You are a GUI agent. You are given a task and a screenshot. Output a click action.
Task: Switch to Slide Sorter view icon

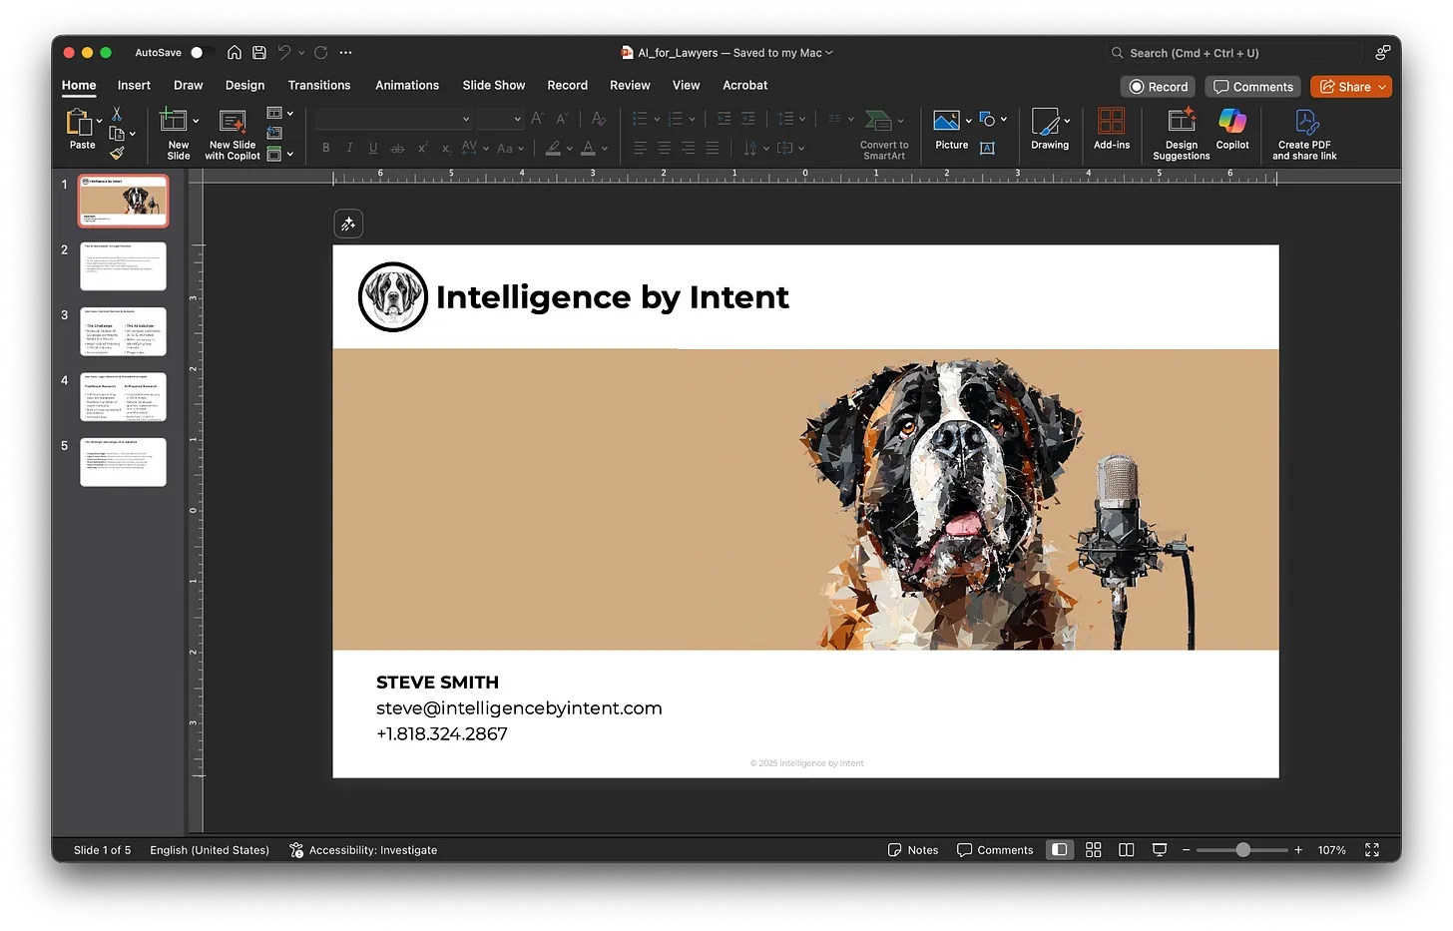click(1093, 850)
